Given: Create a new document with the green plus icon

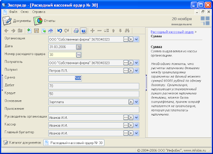Looking at the screenshot, I should coord(29,31).
